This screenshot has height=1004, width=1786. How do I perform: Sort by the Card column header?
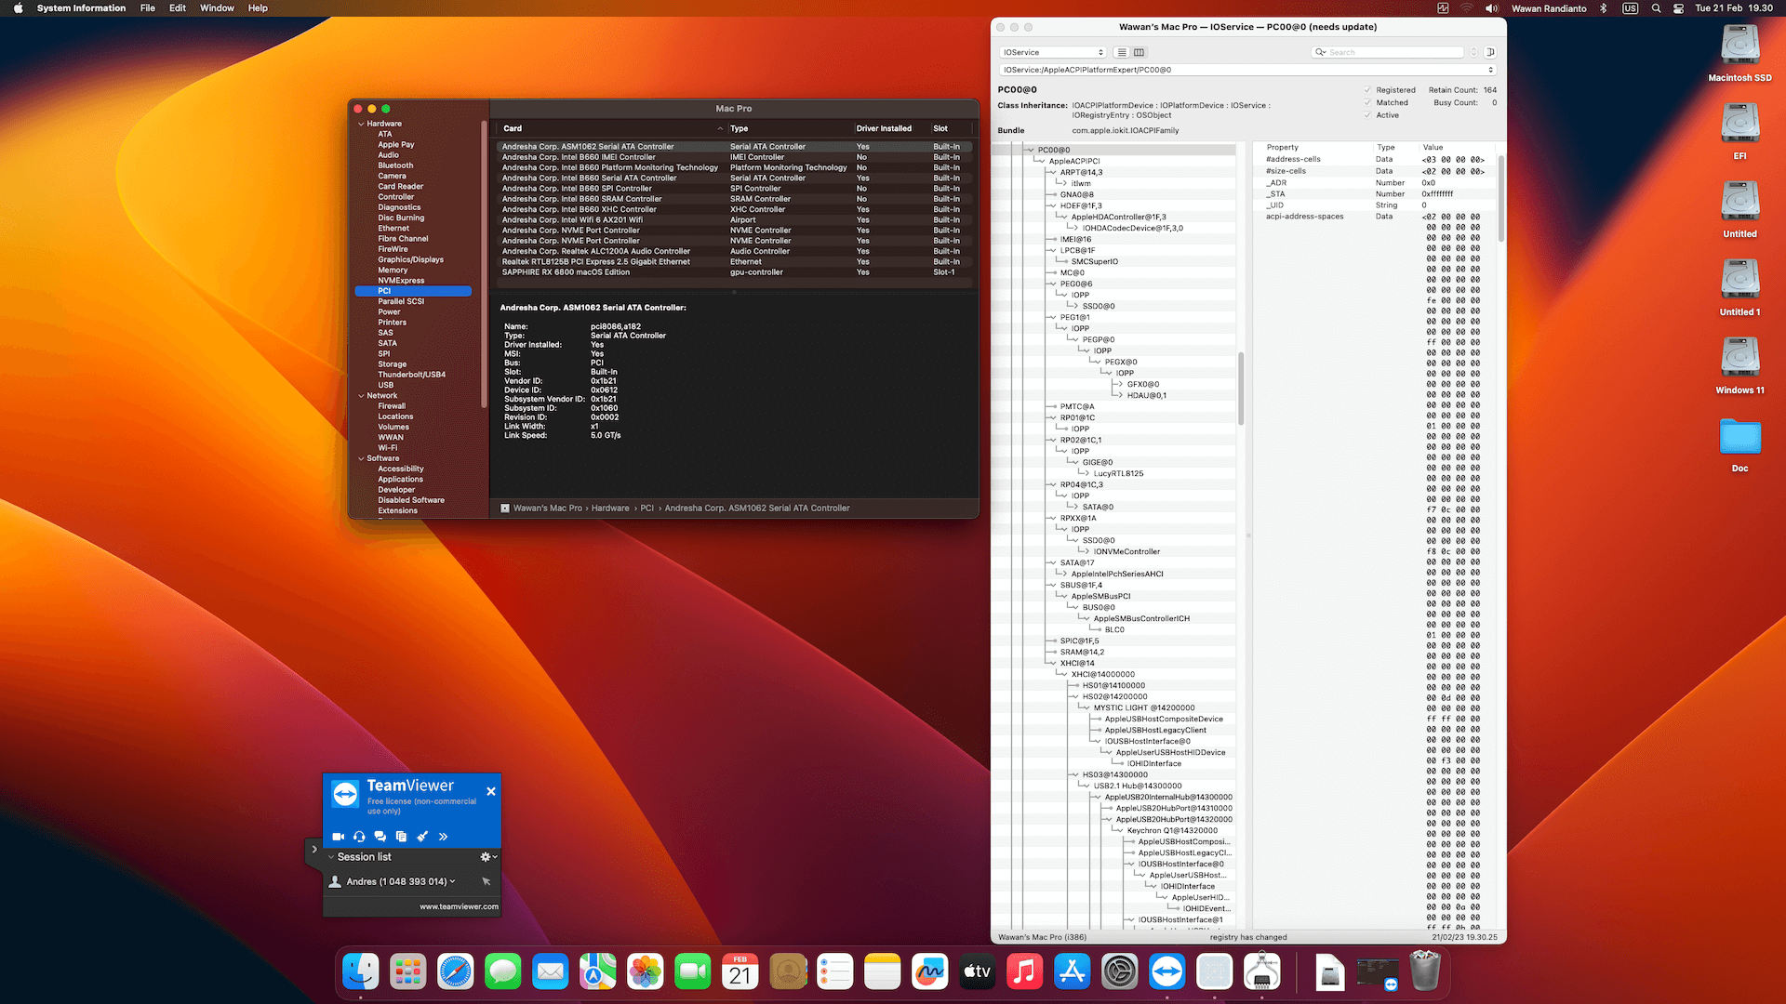pos(612,128)
